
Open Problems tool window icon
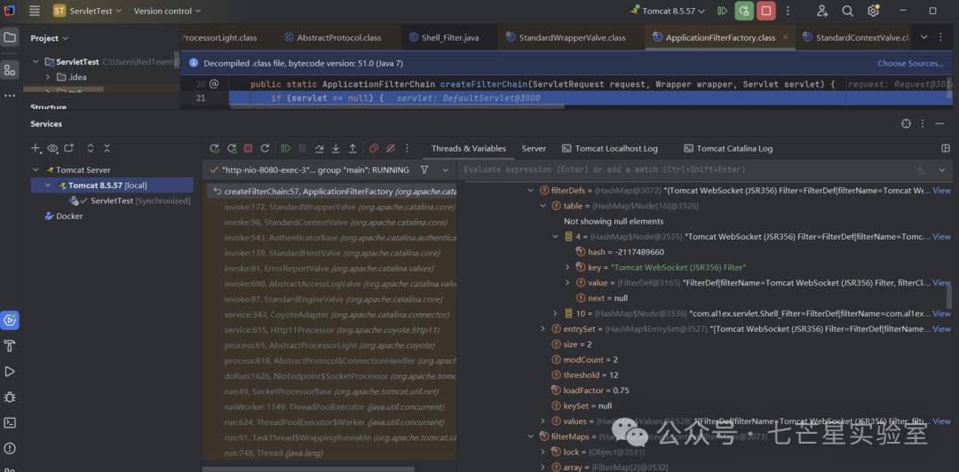click(10, 448)
